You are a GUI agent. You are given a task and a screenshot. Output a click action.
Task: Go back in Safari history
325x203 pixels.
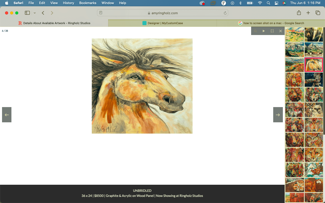coord(43,13)
